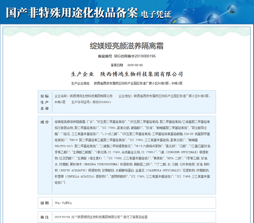Click the 生产企业 heading label

click(x=82, y=74)
